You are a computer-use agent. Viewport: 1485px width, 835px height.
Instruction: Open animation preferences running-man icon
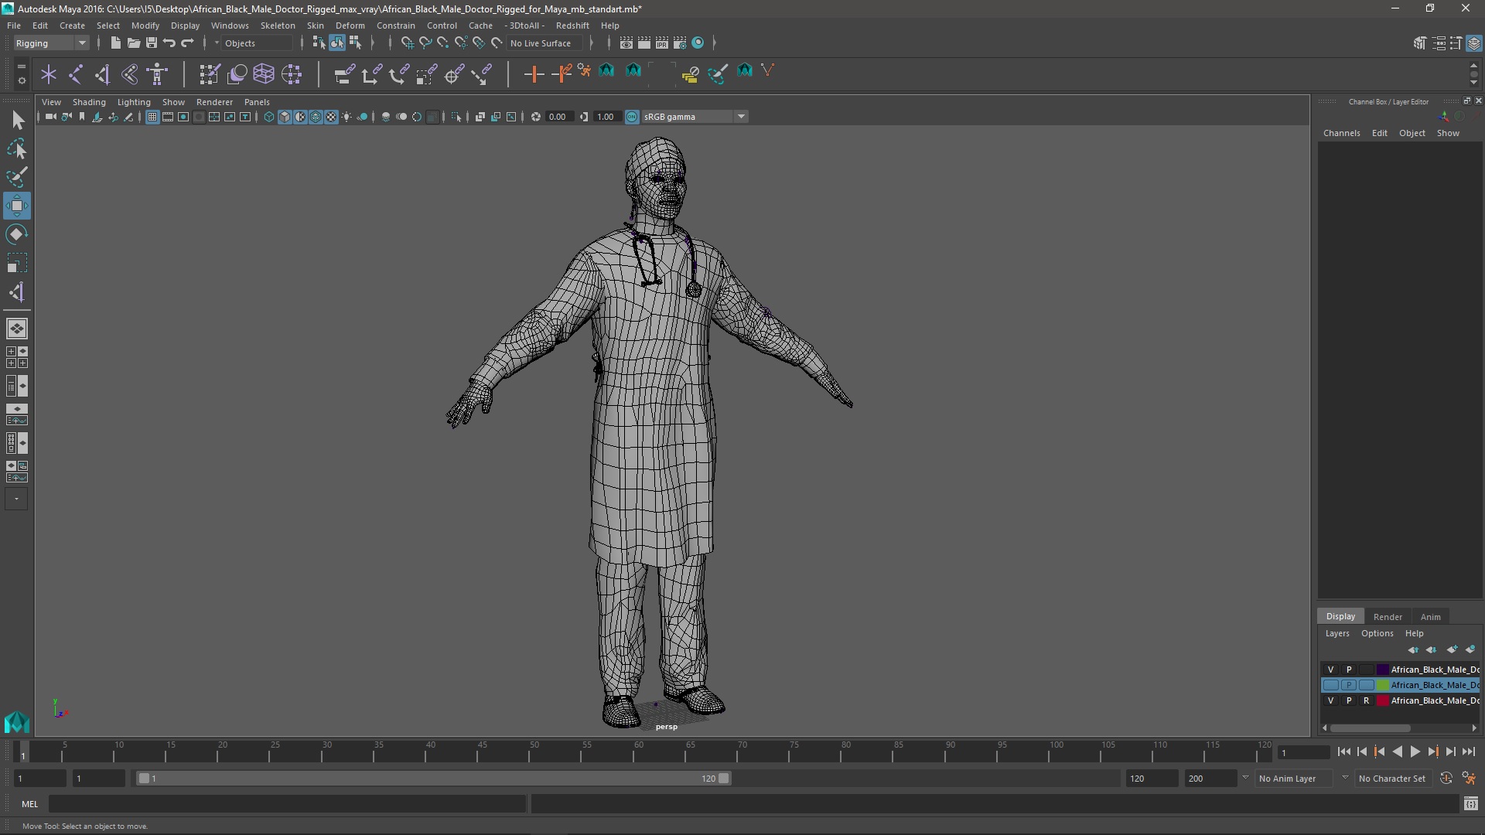(x=1469, y=779)
